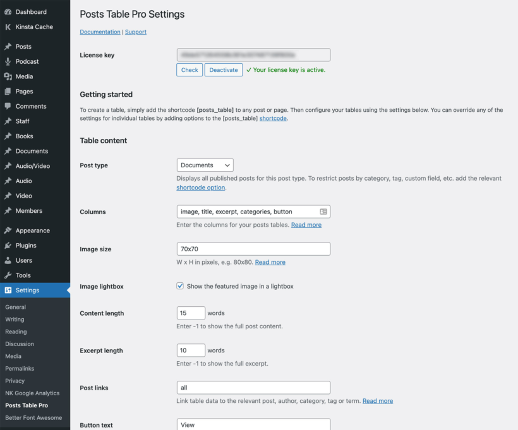Open Comments via its speech bubble icon
This screenshot has width=518, height=430.
click(x=9, y=106)
